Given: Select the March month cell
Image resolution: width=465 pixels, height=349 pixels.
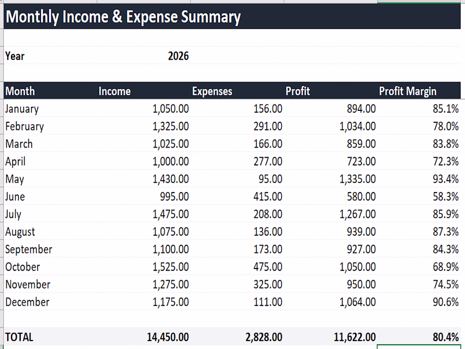Looking at the screenshot, I should pyautogui.click(x=19, y=144).
